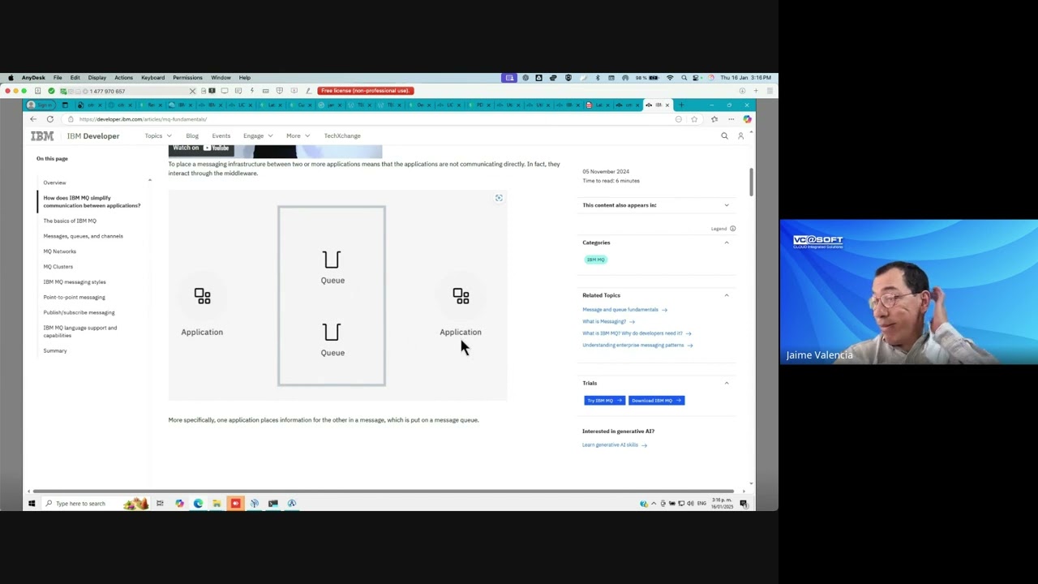Screen dimensions: 1038x584
Task: Open the Blog page link
Action: coord(192,135)
